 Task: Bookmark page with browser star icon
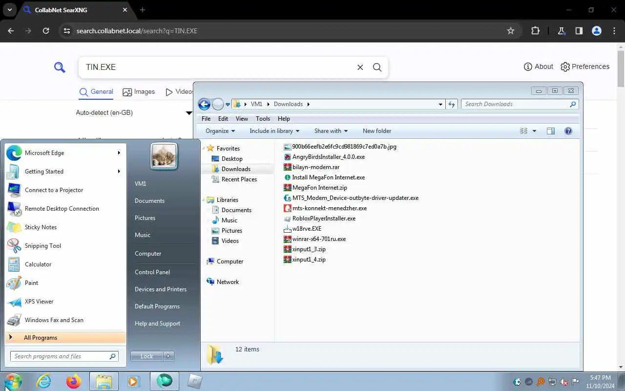(511, 31)
